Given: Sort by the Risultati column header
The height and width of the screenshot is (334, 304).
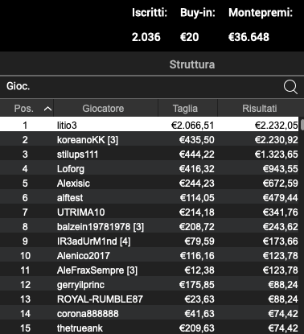Looking at the screenshot, I should pos(260,109).
